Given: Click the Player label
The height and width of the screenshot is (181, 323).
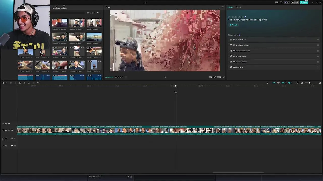Looking at the screenshot, I should 108,7.
